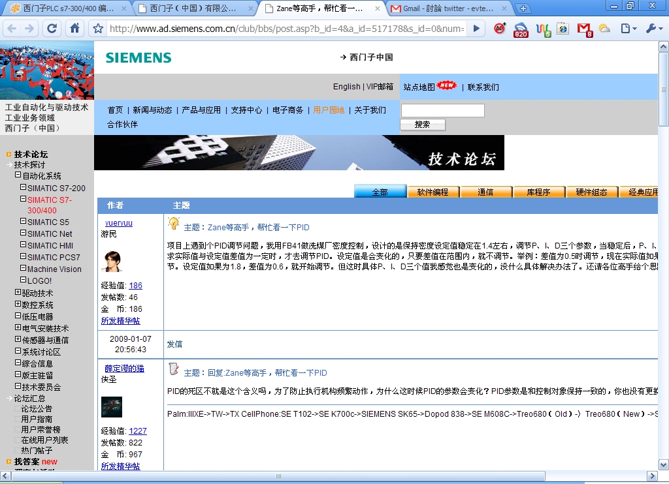The width and height of the screenshot is (669, 484).
Task: Switch to the 西门子PLC s7-300/400 tab
Action: [x=68, y=8]
